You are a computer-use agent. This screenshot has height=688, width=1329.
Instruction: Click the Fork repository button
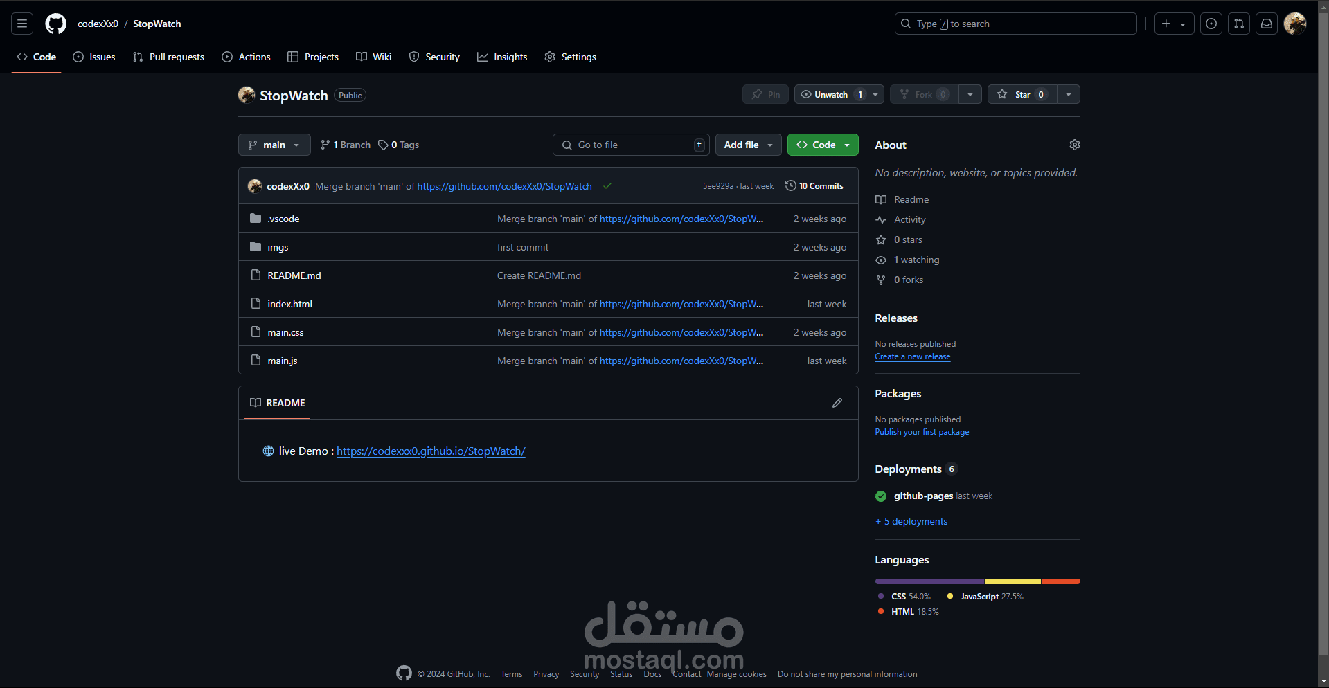[x=925, y=94]
